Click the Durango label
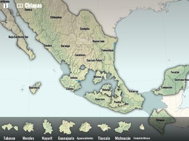The width and height of the screenshot is (189, 141). pyautogui.click(x=65, y=46)
